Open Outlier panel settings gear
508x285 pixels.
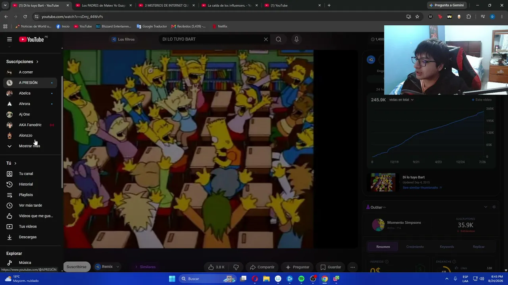click(x=494, y=207)
